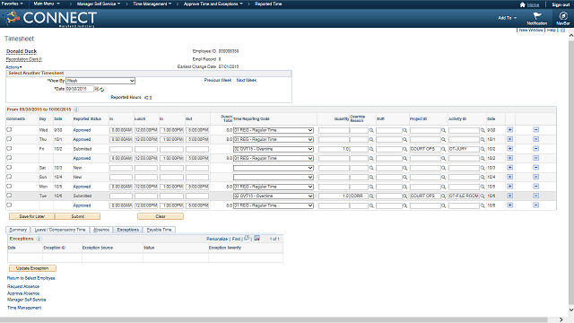Open Personalize link in Exceptions grid
This screenshot has height=323, width=574.
[217, 239]
